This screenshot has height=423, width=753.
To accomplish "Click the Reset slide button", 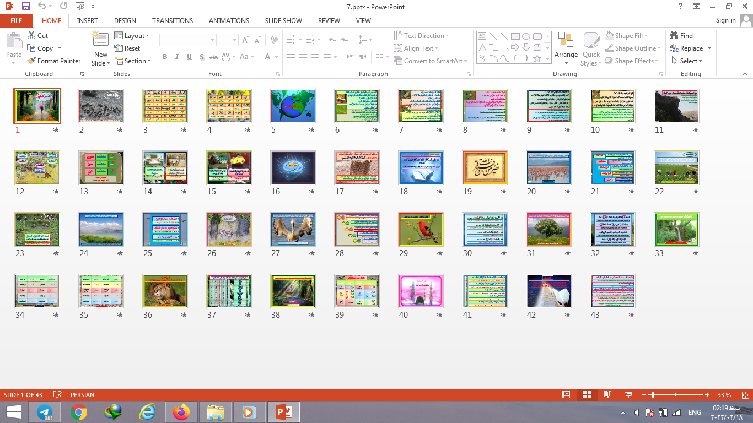I will coord(127,48).
